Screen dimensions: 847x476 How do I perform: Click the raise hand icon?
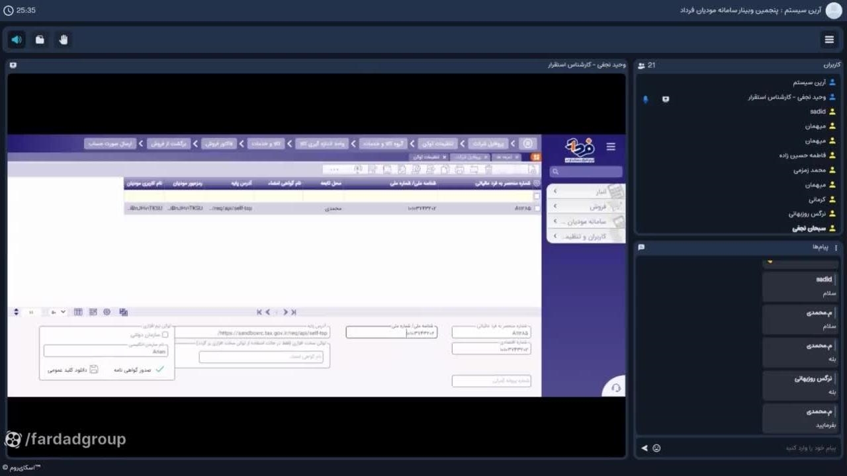pyautogui.click(x=64, y=40)
